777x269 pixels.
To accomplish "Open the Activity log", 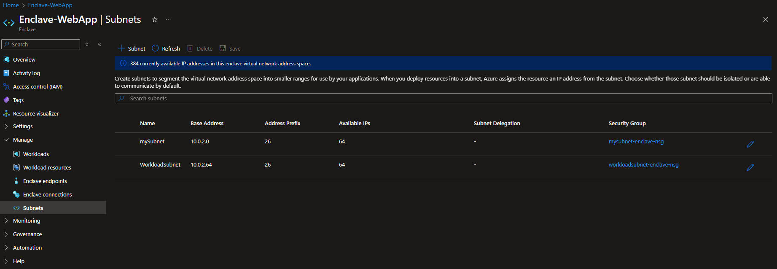I will pos(26,73).
